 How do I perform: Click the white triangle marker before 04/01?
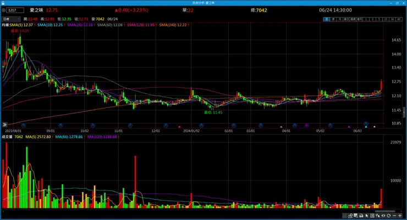click(281, 127)
